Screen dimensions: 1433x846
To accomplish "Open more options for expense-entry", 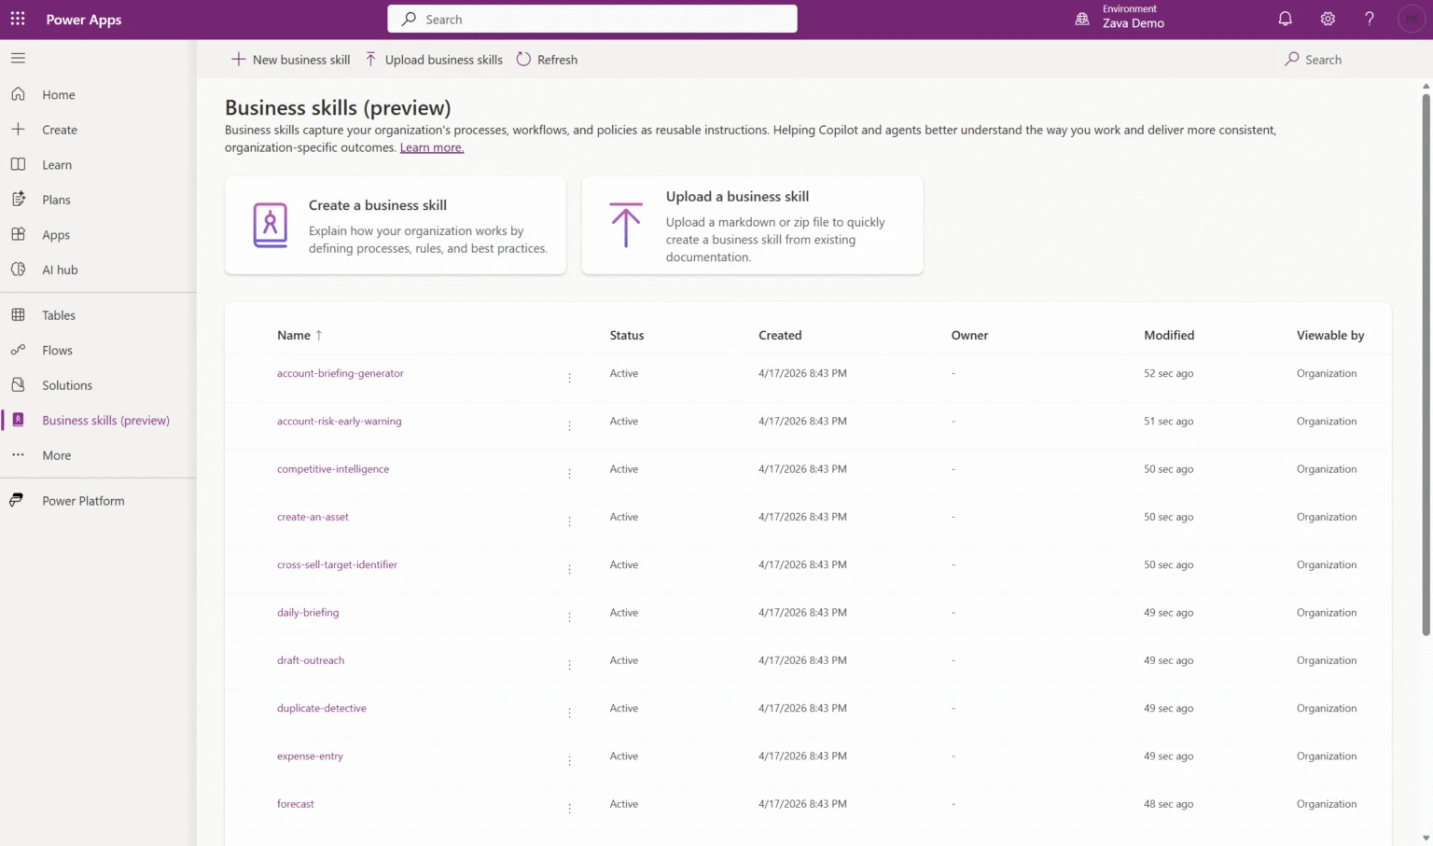I will (x=569, y=761).
